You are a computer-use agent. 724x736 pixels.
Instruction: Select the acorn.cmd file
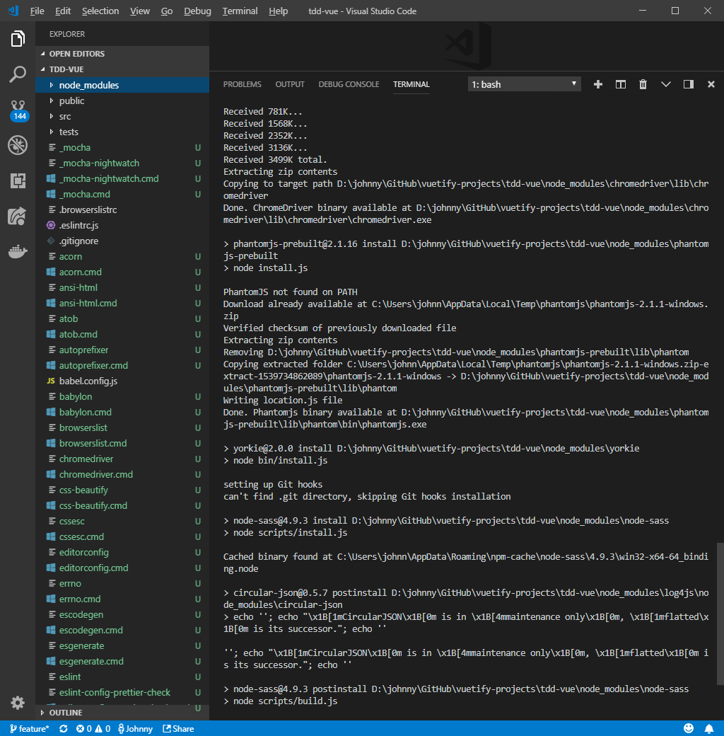point(122,272)
